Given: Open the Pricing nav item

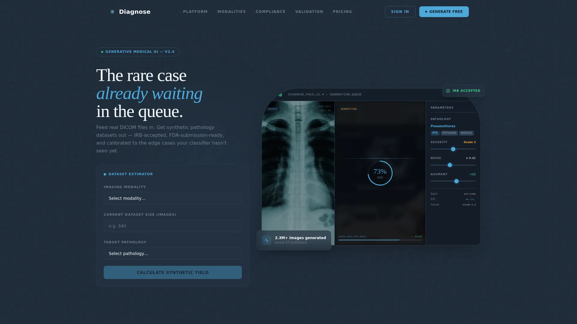Looking at the screenshot, I should coord(342,12).
